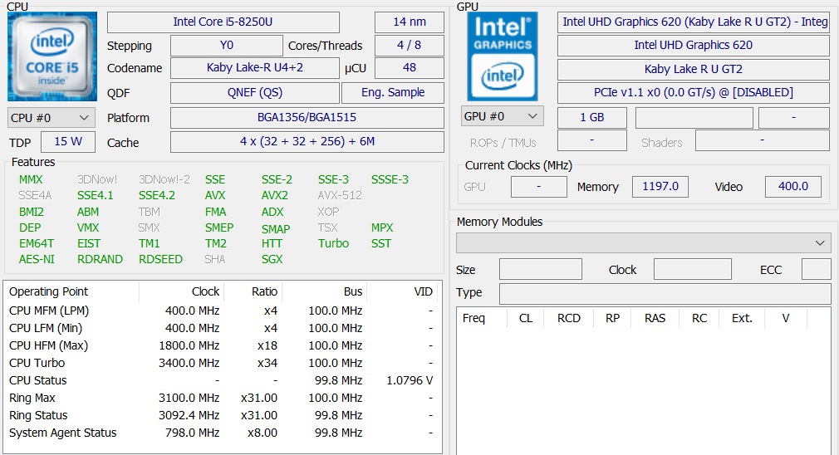The image size is (839, 455).
Task: Click the SGX feature label
Action: (x=272, y=259)
